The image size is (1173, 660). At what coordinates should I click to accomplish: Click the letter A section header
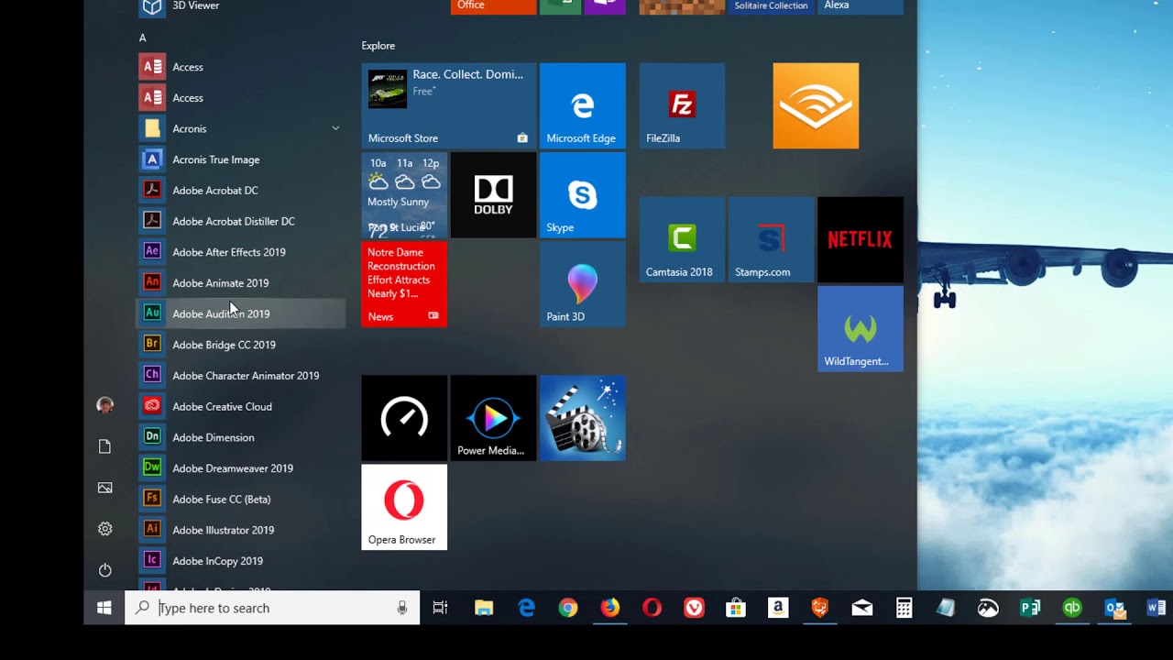[142, 38]
